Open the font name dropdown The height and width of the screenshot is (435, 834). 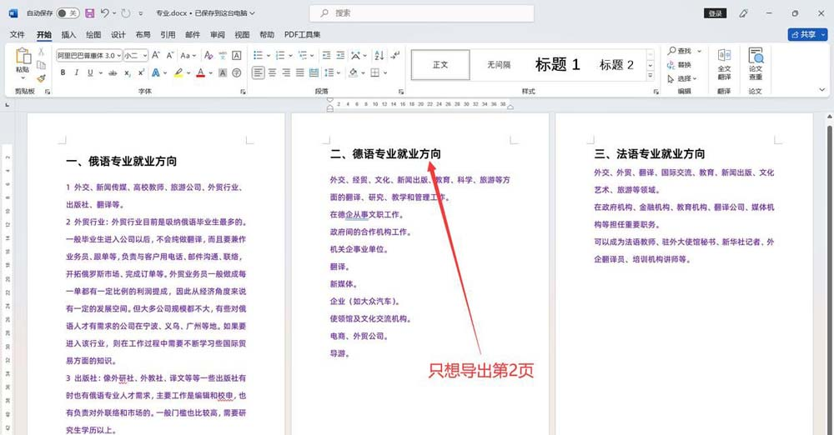point(119,55)
